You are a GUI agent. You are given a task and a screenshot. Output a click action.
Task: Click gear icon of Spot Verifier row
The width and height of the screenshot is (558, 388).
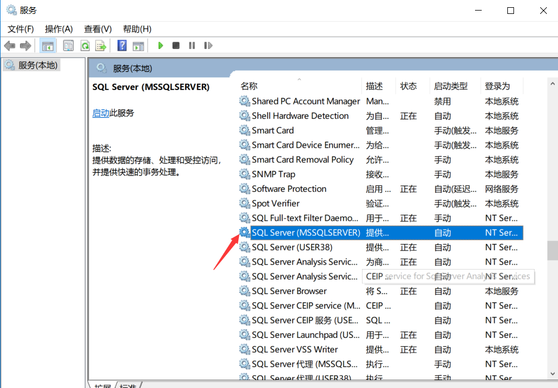[244, 203]
